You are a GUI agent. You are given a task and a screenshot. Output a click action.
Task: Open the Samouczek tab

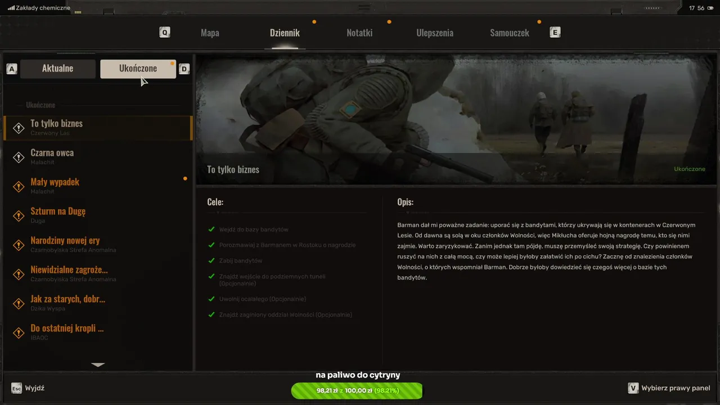click(x=510, y=33)
